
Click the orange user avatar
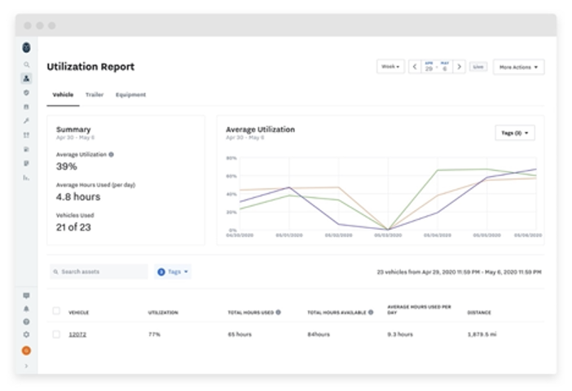(26, 350)
